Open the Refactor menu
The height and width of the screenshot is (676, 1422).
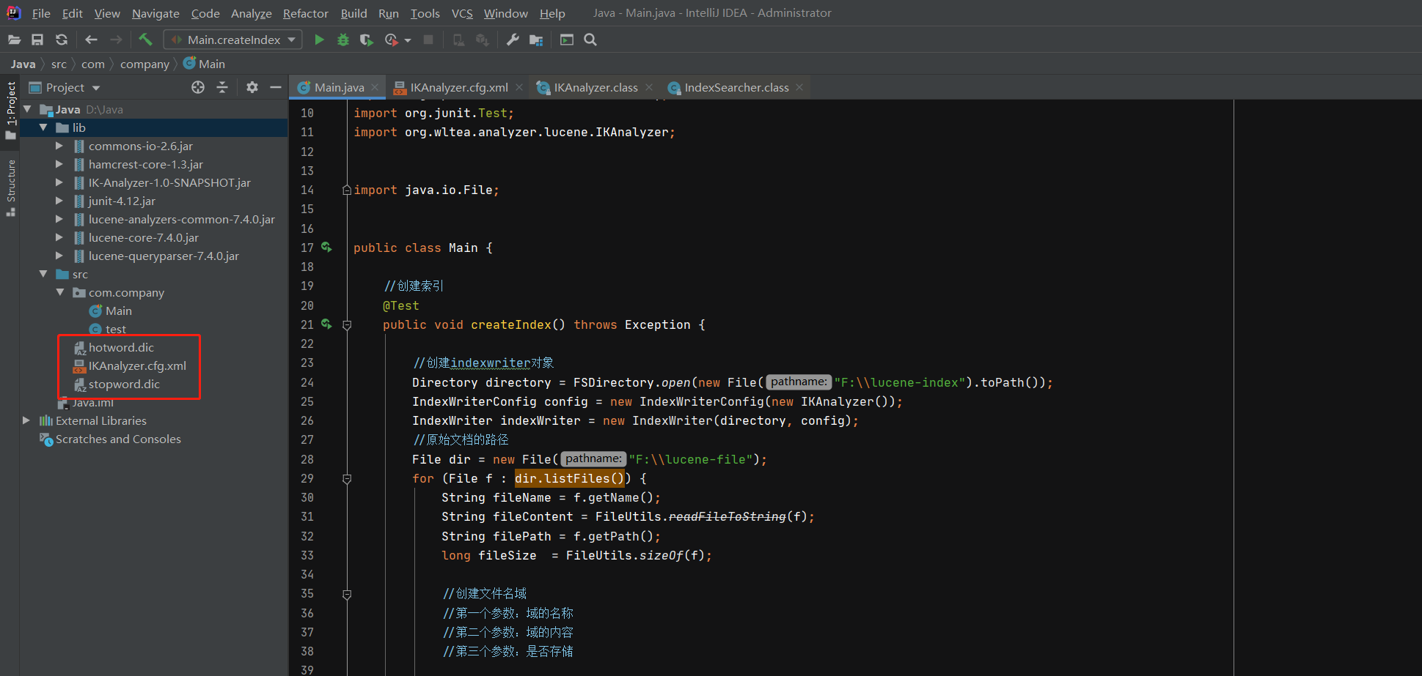tap(306, 13)
